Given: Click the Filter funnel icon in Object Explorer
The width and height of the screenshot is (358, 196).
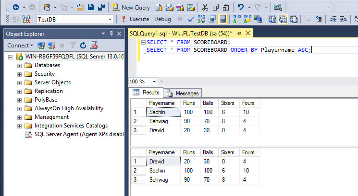Looking at the screenshot, I should [x=73, y=46].
